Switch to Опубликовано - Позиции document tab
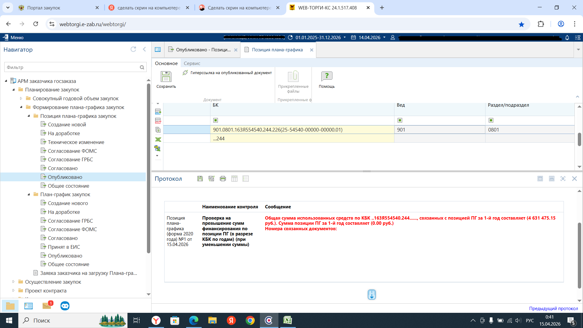This screenshot has width=583, height=328. click(203, 50)
